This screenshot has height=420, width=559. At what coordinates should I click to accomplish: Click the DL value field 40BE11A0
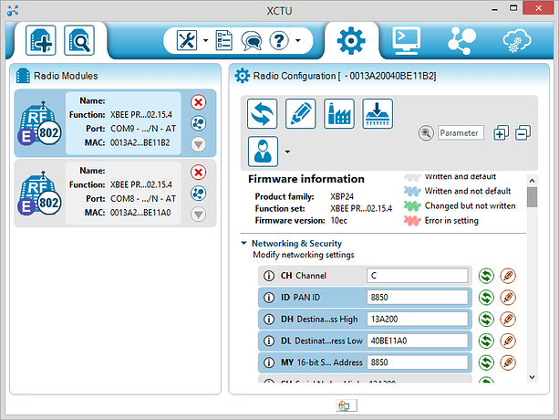417,341
